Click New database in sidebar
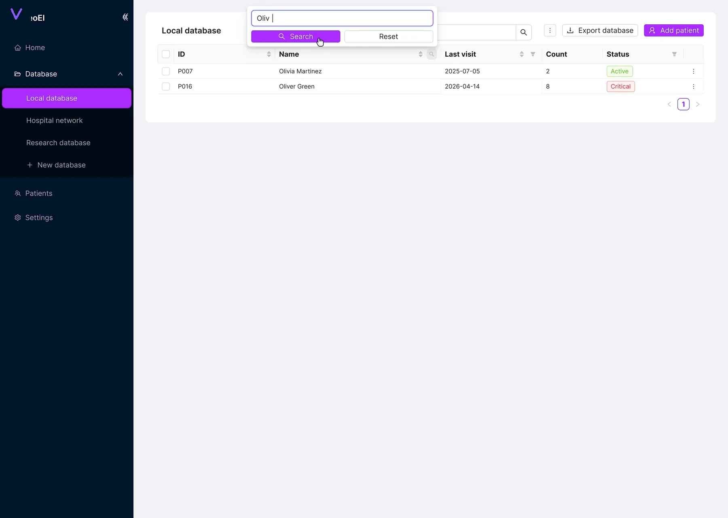 tap(67, 165)
